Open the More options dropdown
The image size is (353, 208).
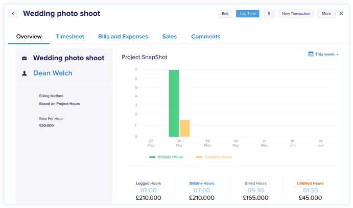326,14
